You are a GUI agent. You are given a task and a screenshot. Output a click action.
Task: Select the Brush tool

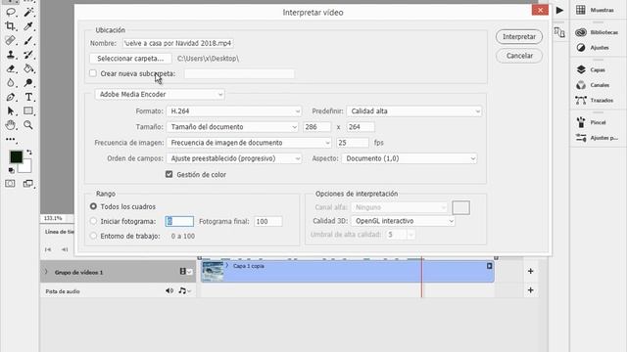28,40
